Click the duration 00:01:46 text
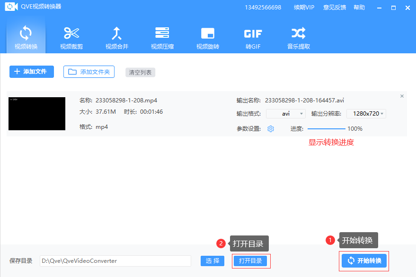This screenshot has width=416, height=277. 151,112
